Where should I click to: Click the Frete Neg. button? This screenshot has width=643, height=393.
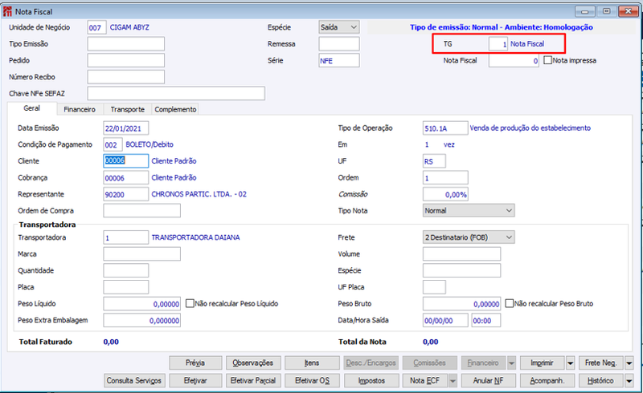coord(600,363)
